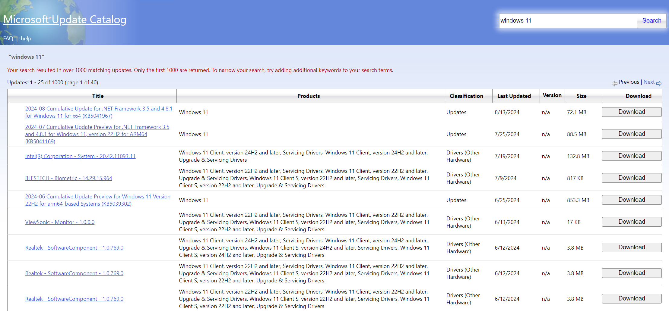Click the search box containing windows 11
Image resolution: width=669 pixels, height=311 pixels.
pos(568,20)
